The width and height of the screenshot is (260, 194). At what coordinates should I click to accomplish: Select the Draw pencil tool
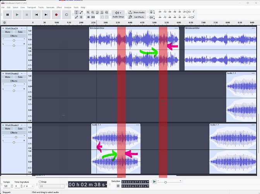(x=77, y=17)
